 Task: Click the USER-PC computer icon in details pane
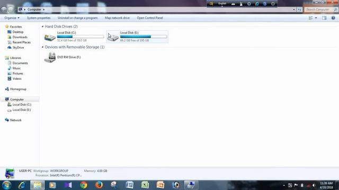click(10, 174)
